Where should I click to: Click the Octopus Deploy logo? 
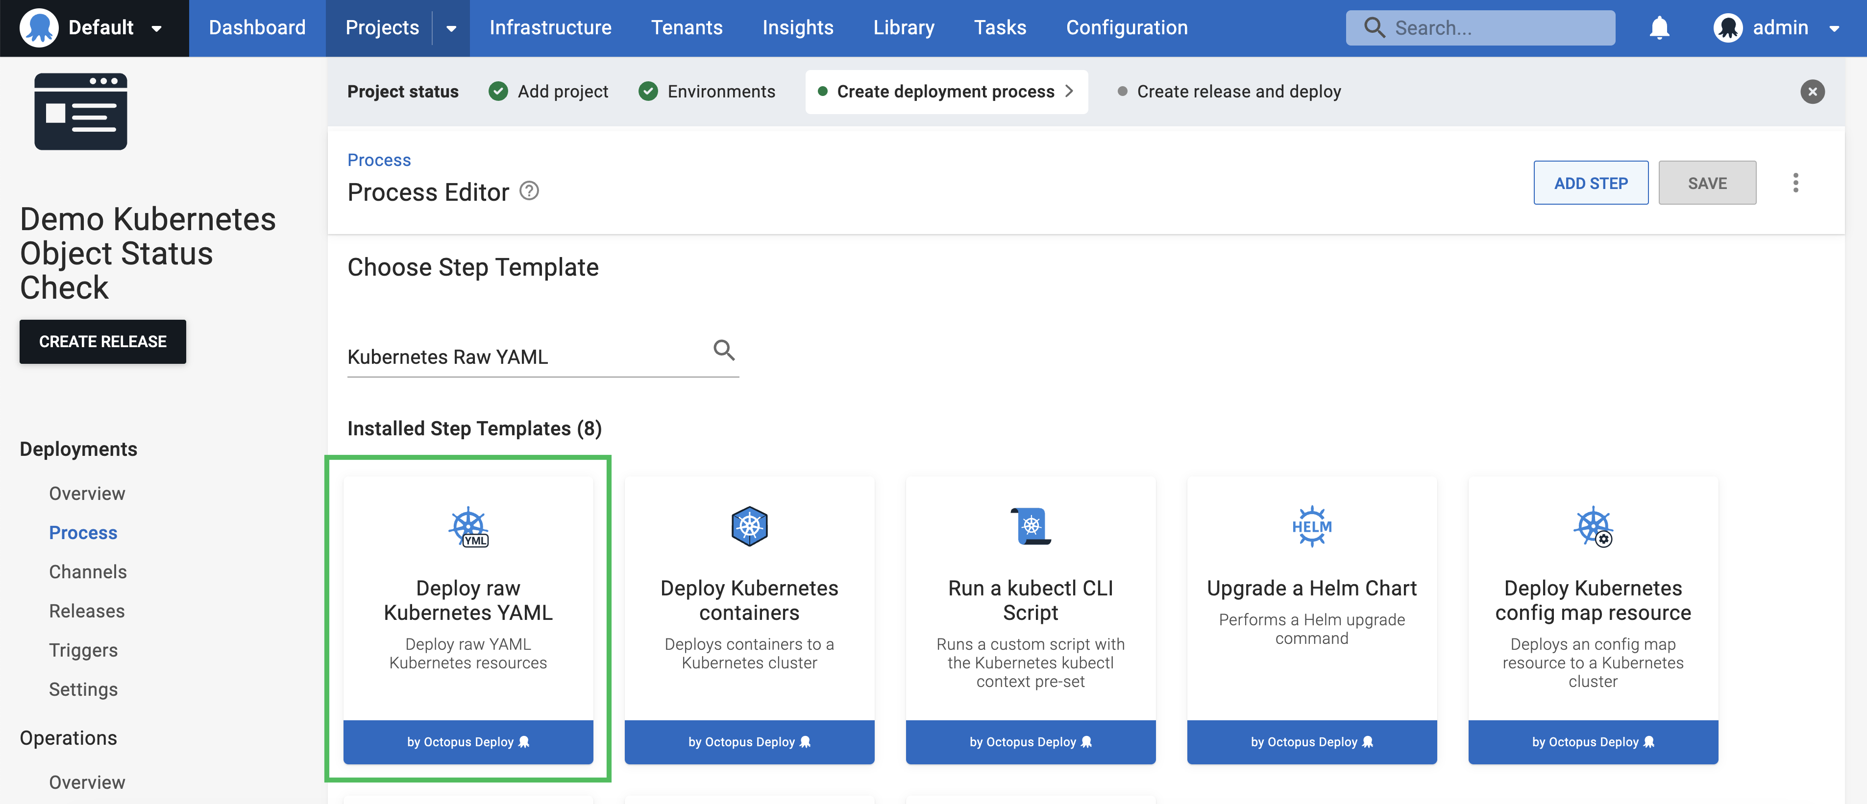click(41, 27)
